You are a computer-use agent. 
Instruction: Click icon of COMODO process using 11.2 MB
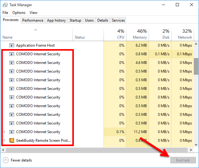tap(12, 132)
